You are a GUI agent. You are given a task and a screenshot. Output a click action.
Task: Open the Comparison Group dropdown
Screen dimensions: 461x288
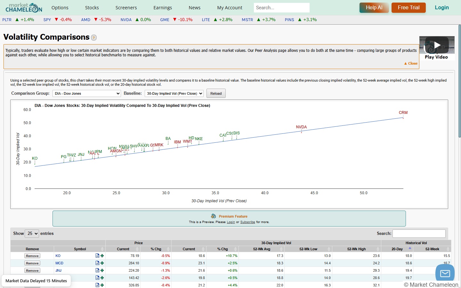pyautogui.click(x=86, y=93)
